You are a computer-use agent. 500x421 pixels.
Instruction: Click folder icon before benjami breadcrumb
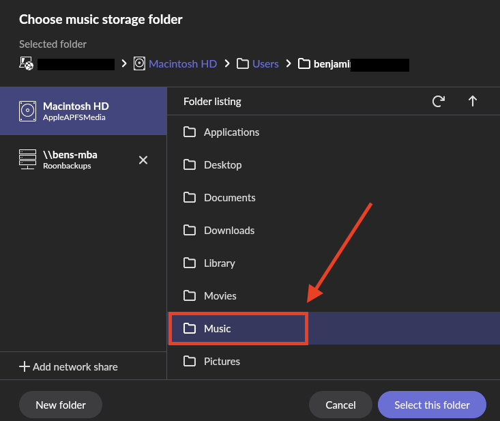(x=304, y=63)
